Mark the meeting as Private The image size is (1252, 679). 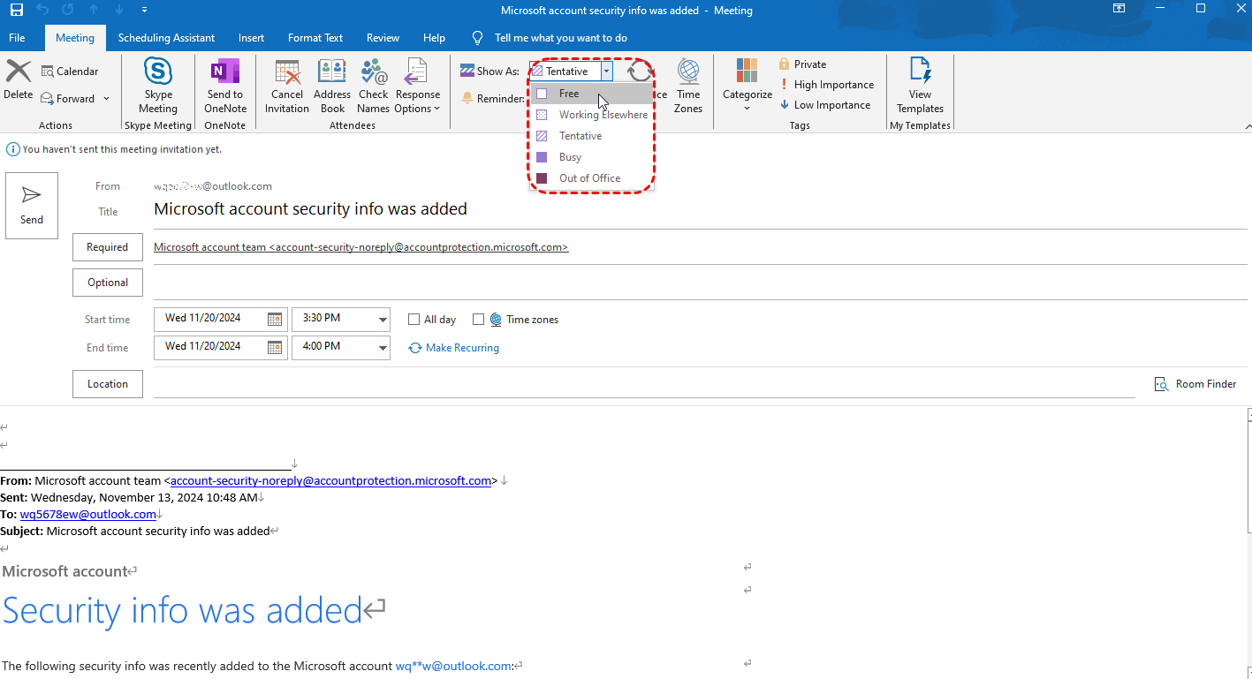(x=802, y=64)
